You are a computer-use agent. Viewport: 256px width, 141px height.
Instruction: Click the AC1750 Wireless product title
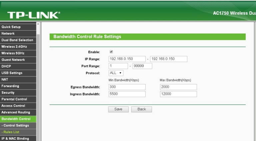pos(234,13)
